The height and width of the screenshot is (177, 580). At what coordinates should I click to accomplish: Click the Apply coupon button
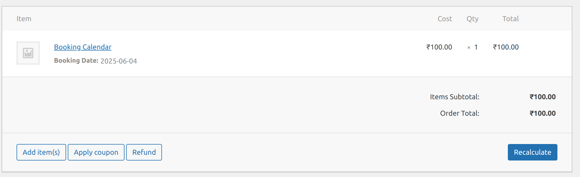point(96,152)
